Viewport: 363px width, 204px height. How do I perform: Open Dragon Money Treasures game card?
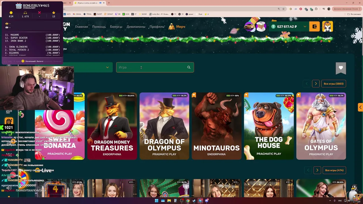pyautogui.click(x=112, y=126)
